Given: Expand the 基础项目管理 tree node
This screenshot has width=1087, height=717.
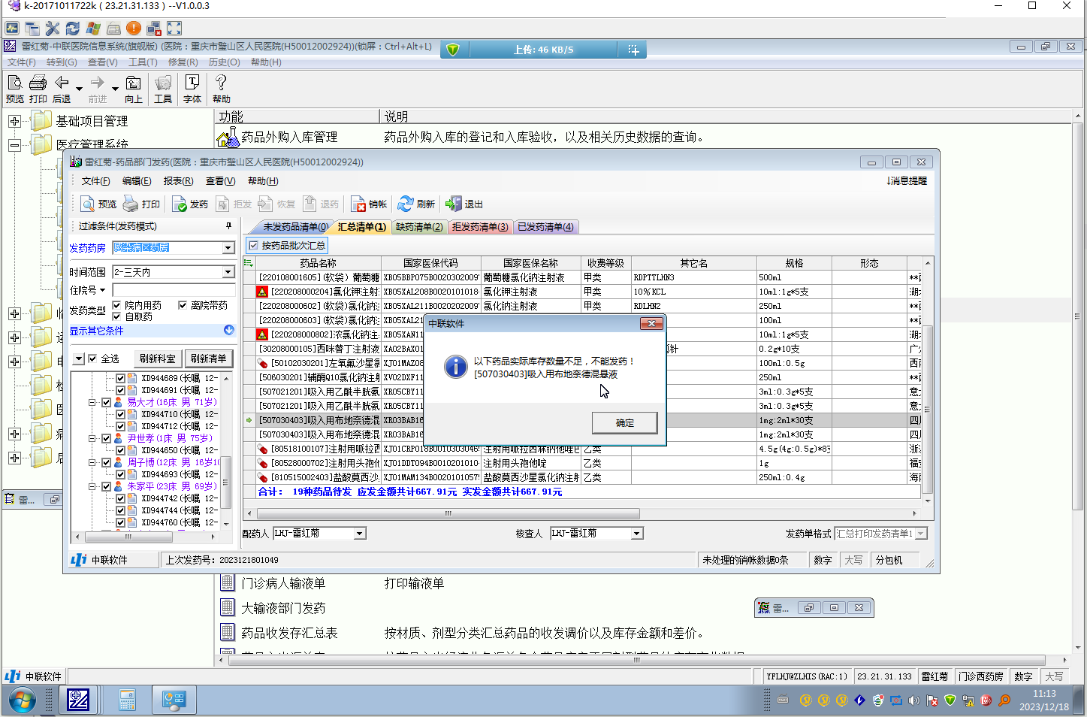Looking at the screenshot, I should coord(14,121).
